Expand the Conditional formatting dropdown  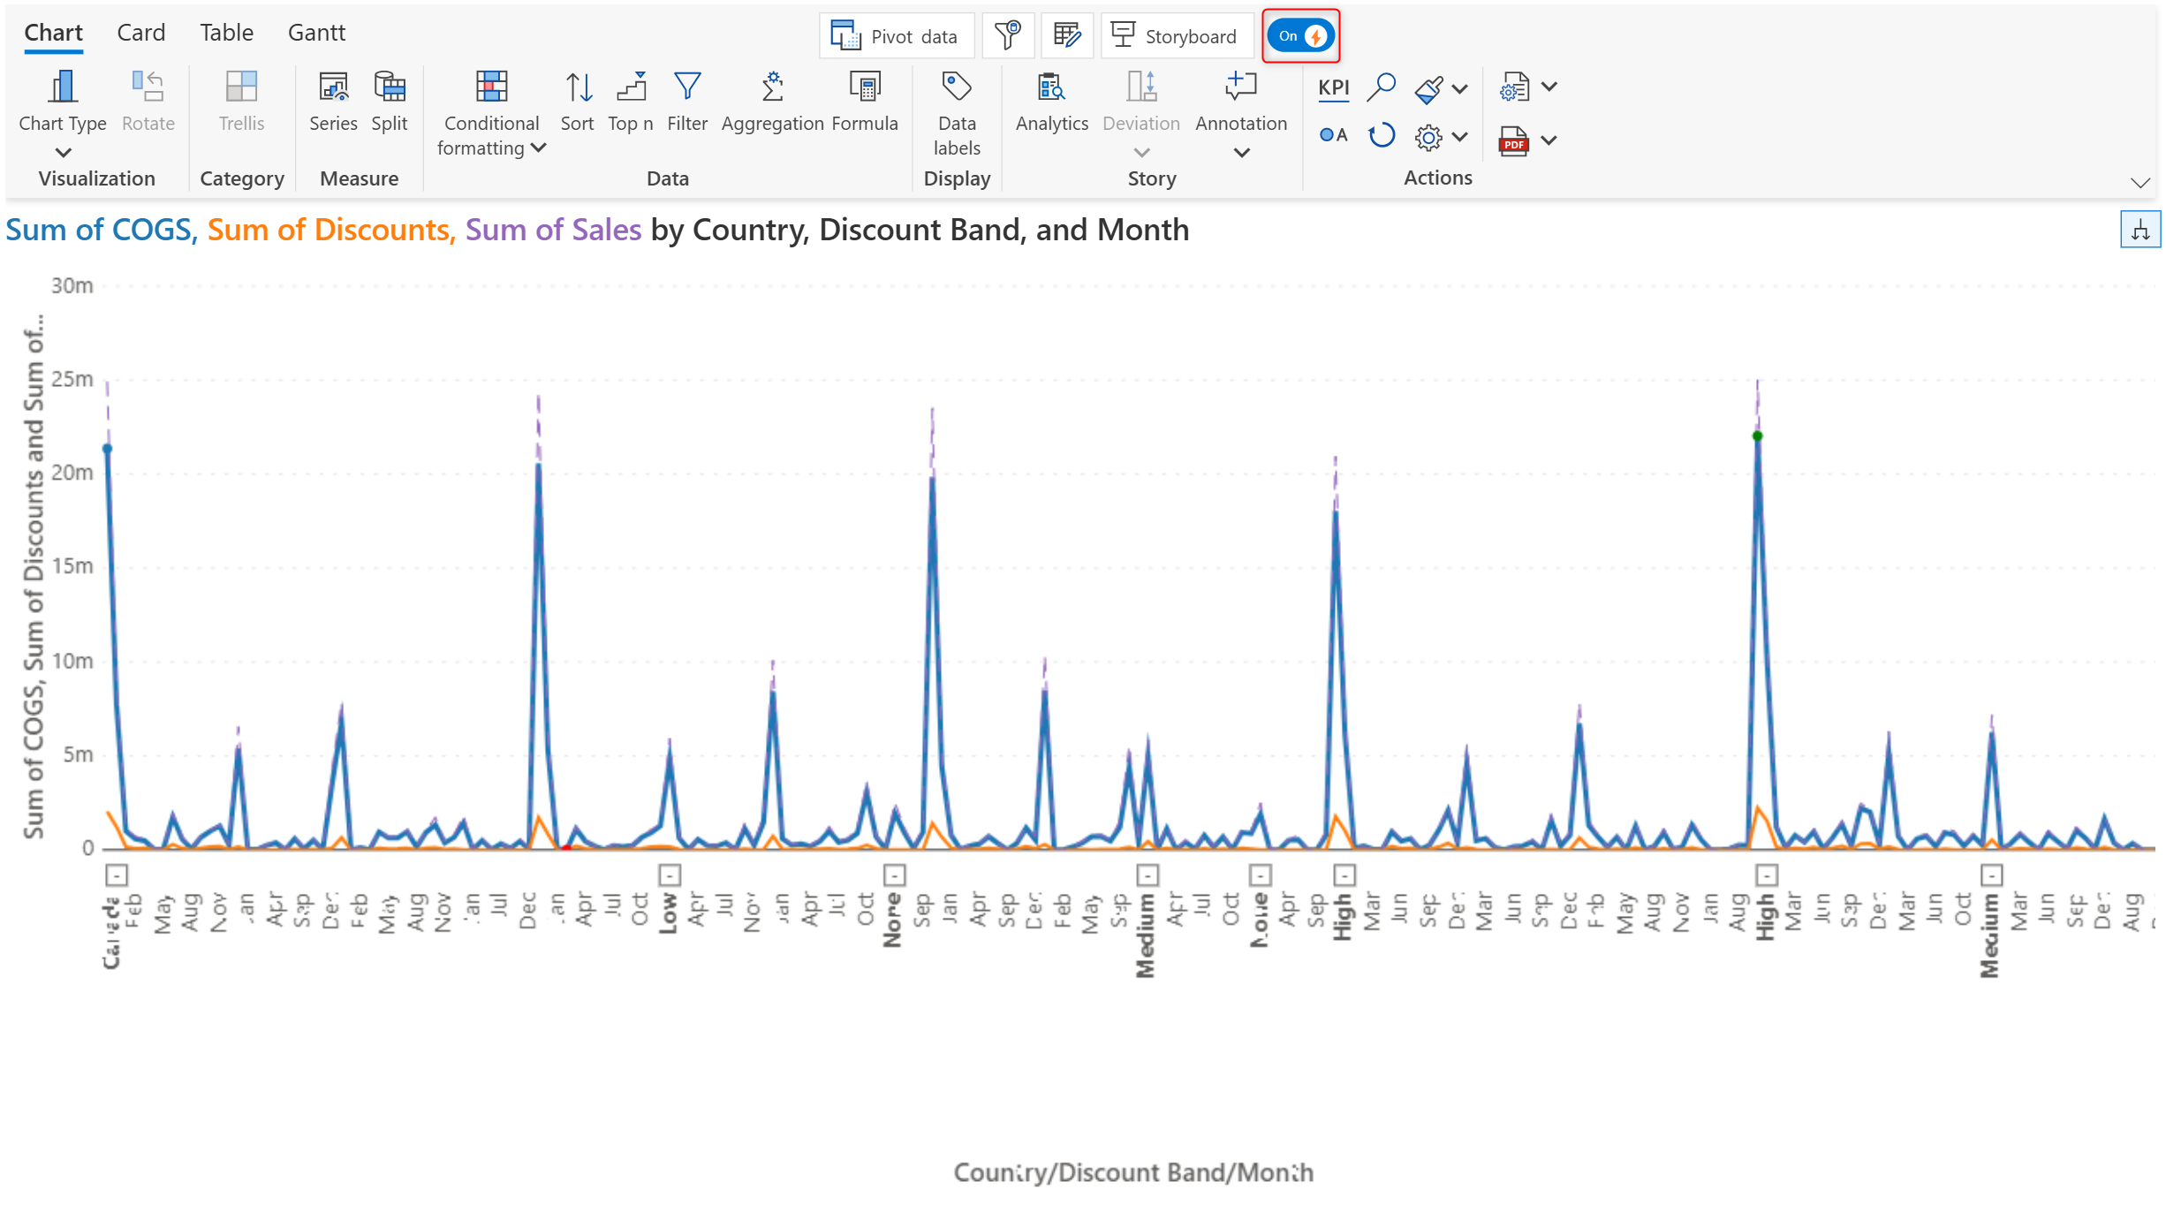(x=538, y=148)
